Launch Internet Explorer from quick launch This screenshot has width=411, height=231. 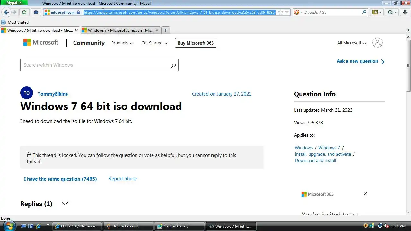tap(38, 226)
